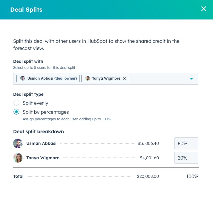Click Tanya Wigmore's avatar in the selection chip

[x=88, y=78]
